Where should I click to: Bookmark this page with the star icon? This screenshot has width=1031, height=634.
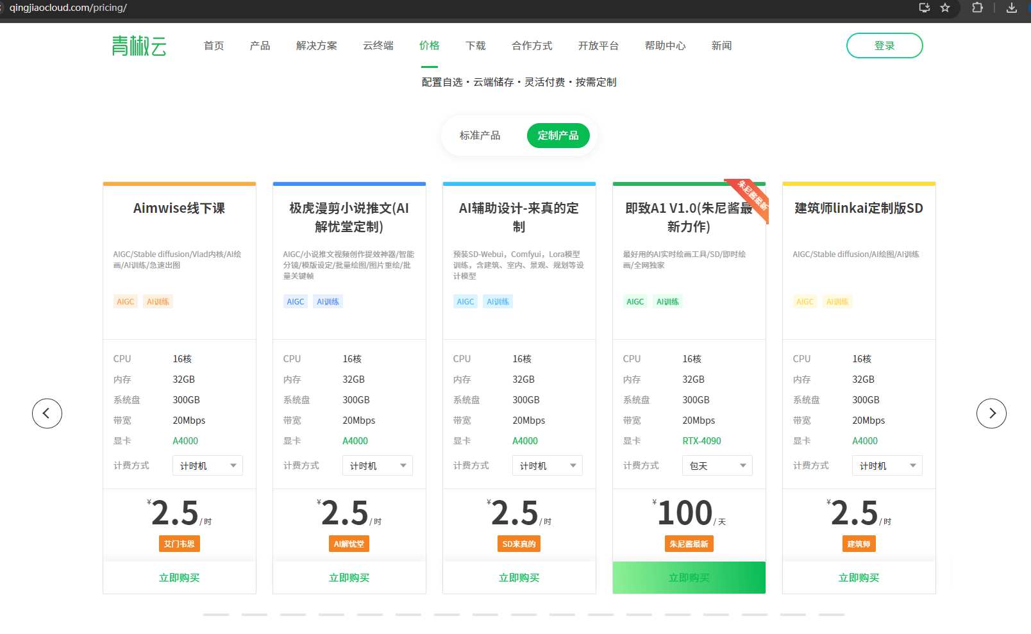point(945,8)
